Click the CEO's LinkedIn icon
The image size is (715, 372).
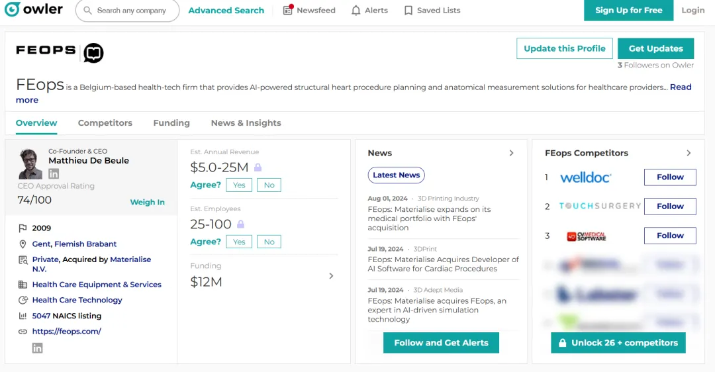click(x=54, y=173)
